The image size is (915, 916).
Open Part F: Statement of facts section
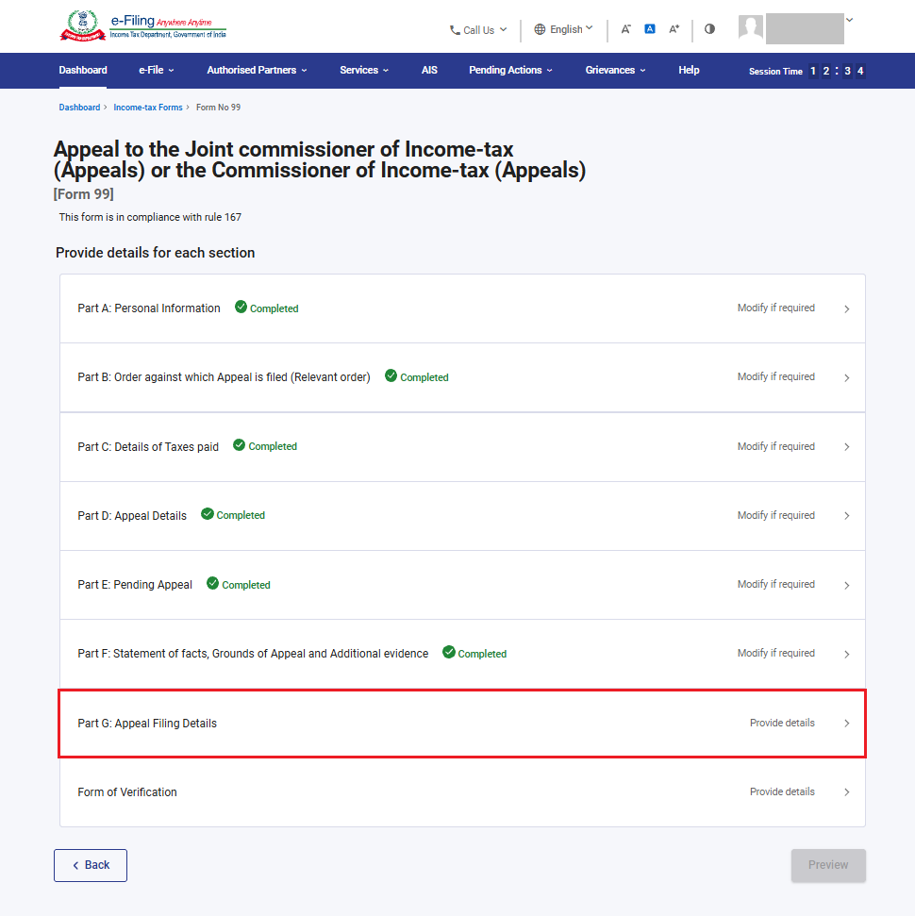point(462,654)
